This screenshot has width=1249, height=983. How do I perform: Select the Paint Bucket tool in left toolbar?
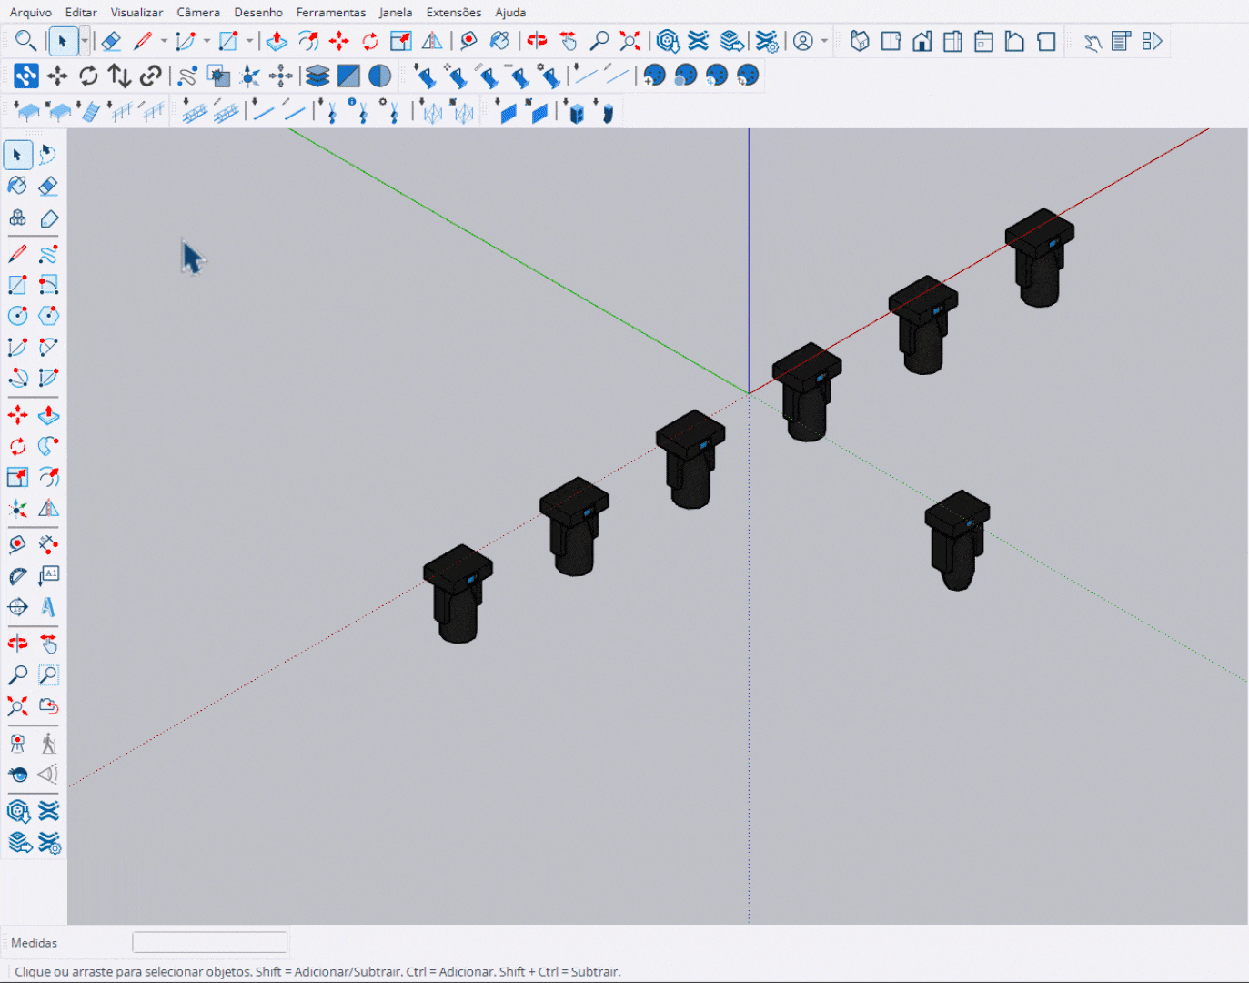17,186
